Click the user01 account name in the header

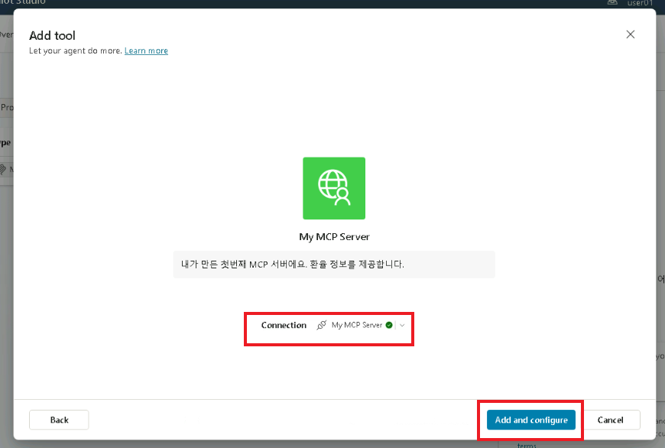(x=640, y=3)
